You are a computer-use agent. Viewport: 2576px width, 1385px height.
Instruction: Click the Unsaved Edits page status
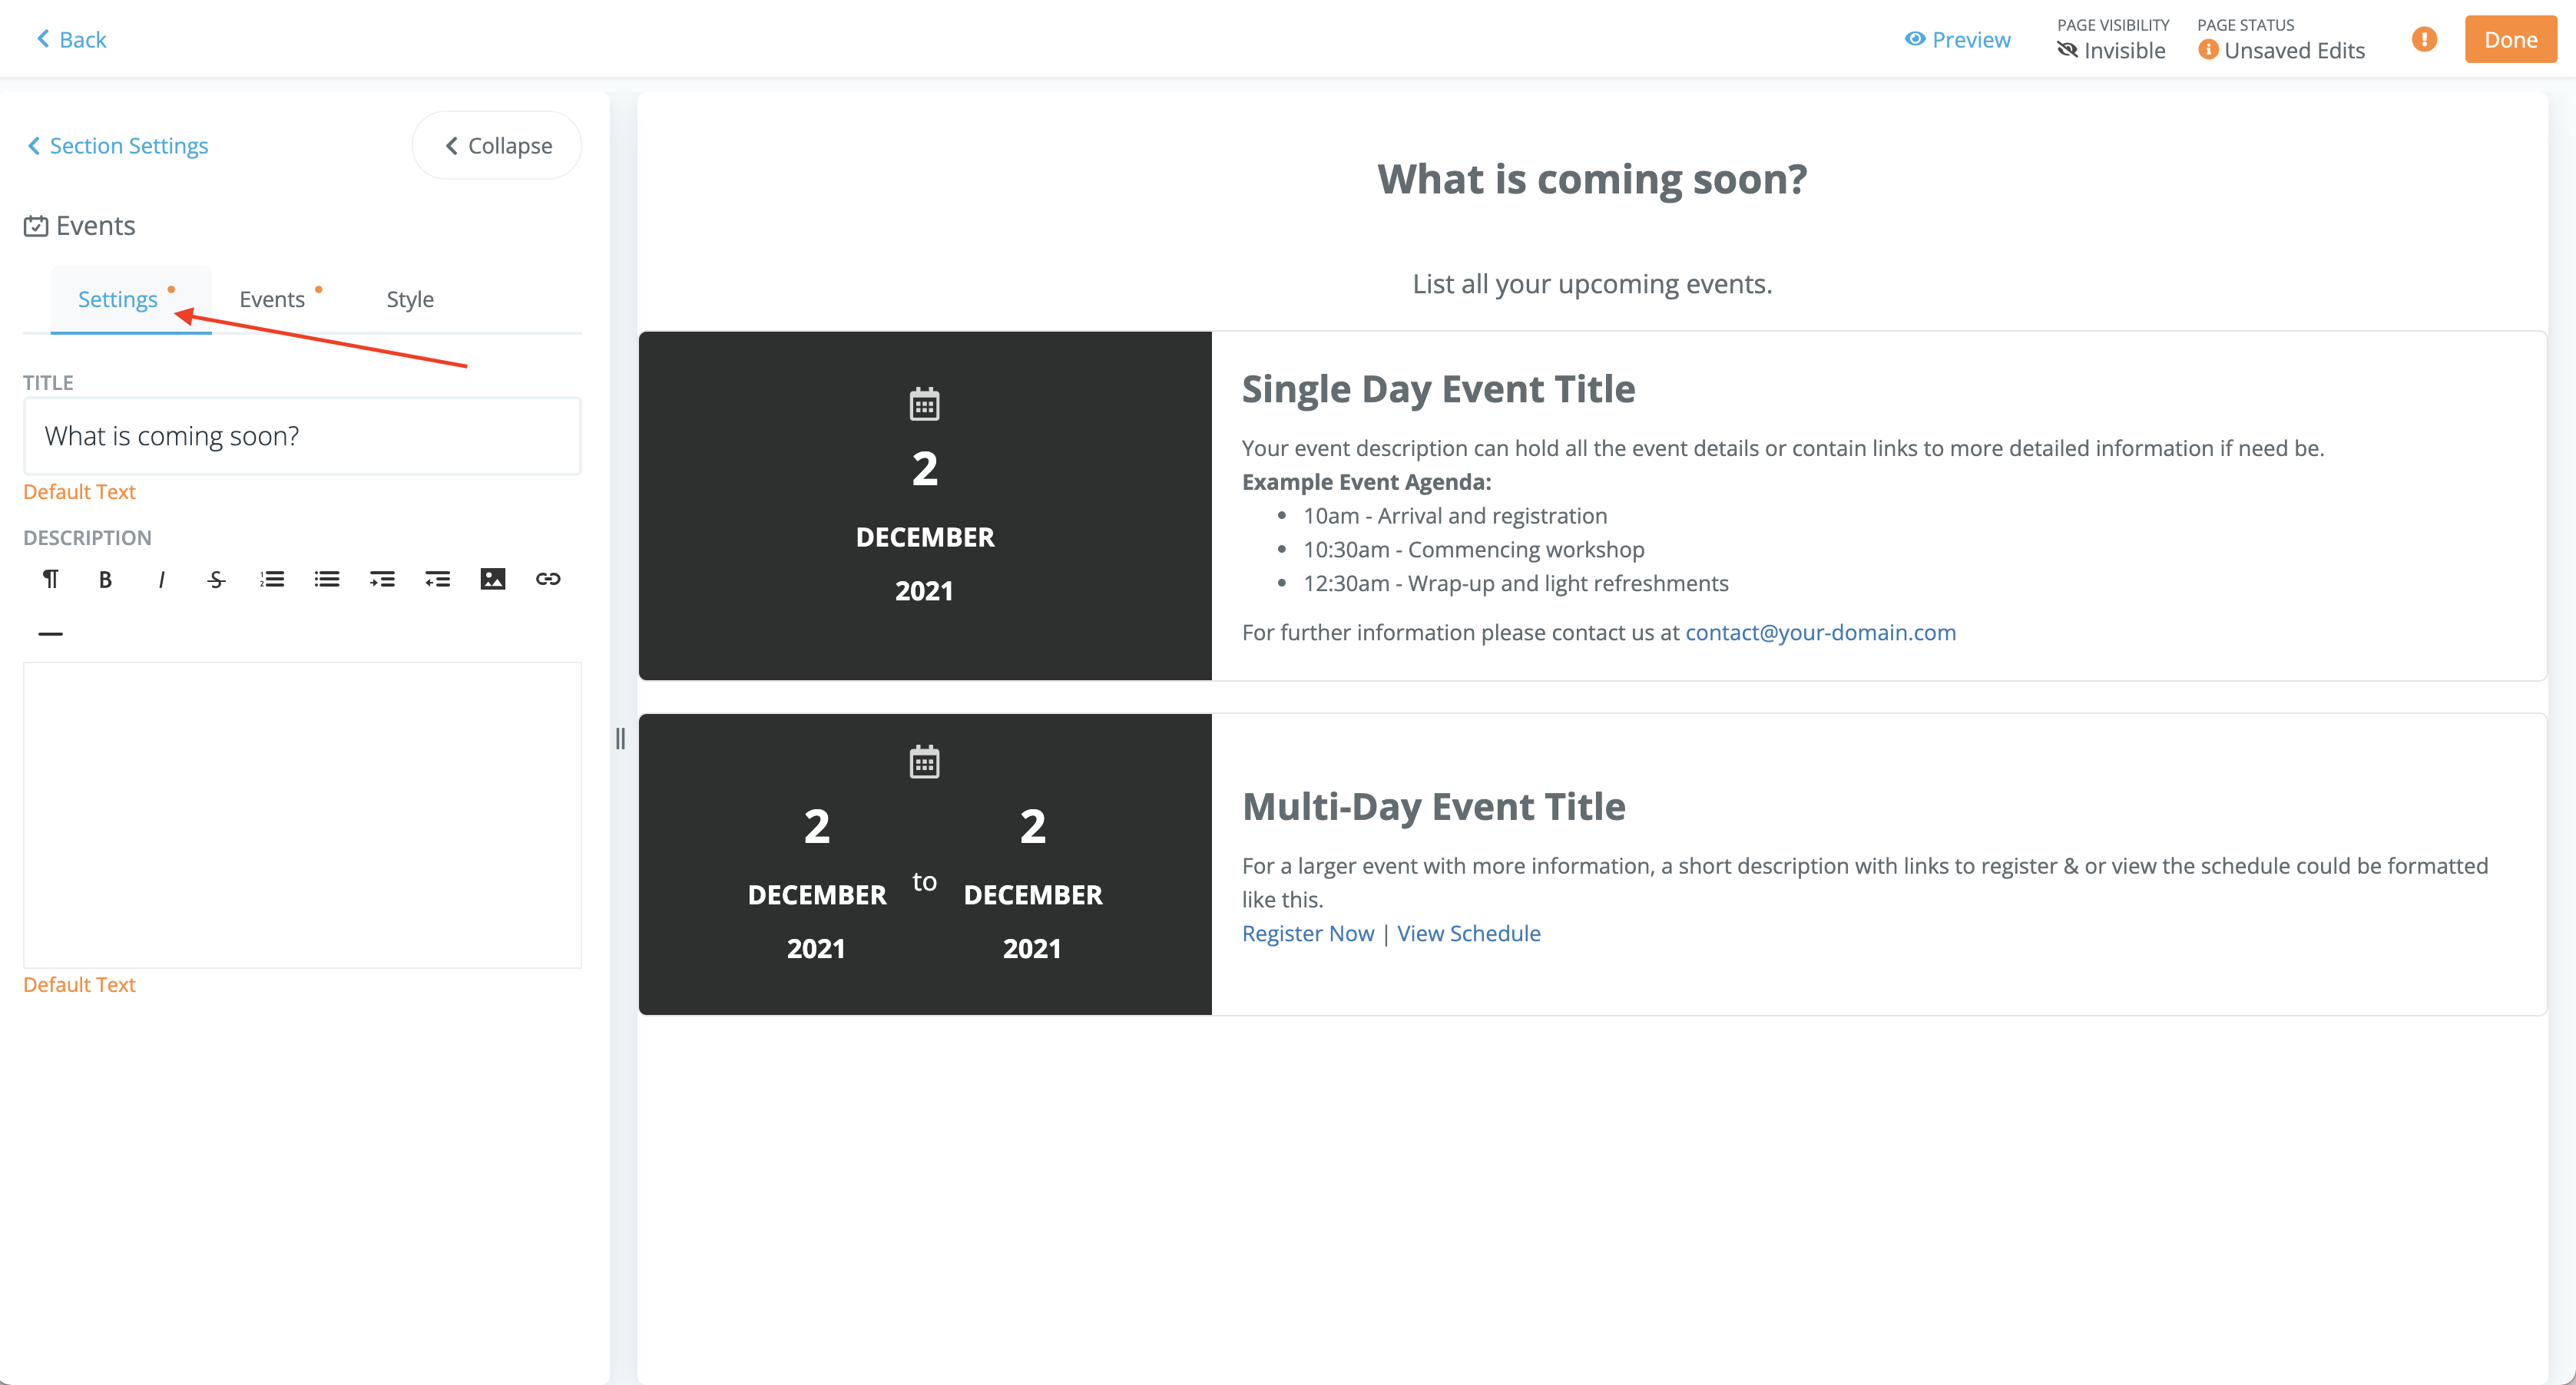coord(2281,50)
